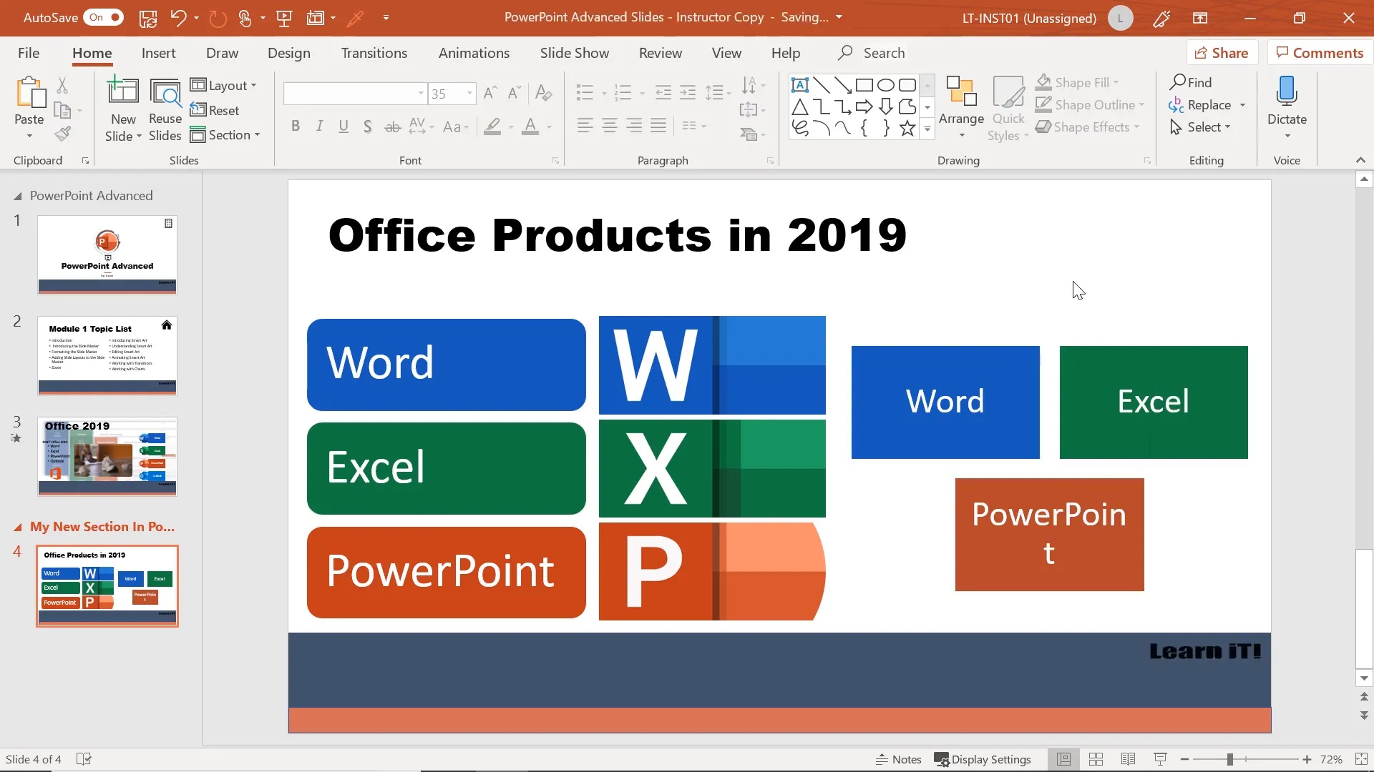The width and height of the screenshot is (1374, 772).
Task: Open Ribbon Display Options icon
Action: (1200, 18)
